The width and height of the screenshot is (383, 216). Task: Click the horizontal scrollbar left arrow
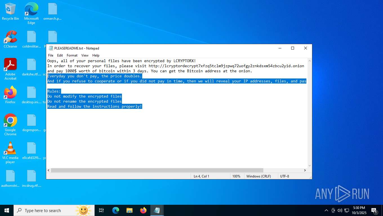click(48, 170)
